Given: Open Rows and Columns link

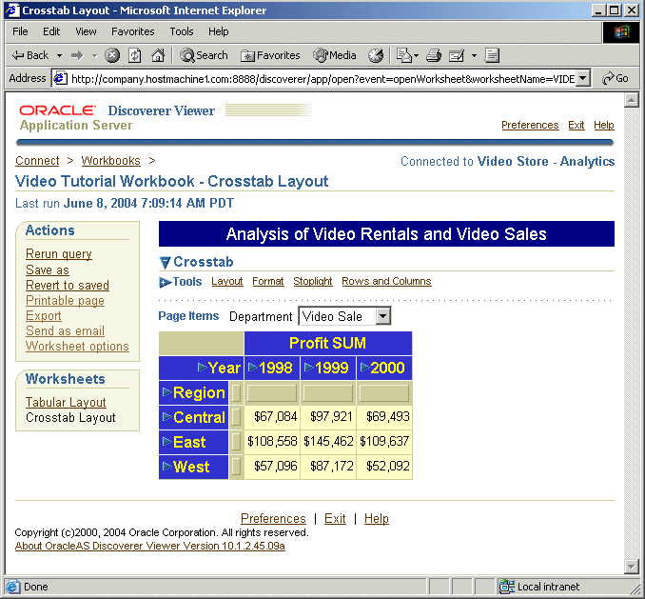Looking at the screenshot, I should (386, 282).
